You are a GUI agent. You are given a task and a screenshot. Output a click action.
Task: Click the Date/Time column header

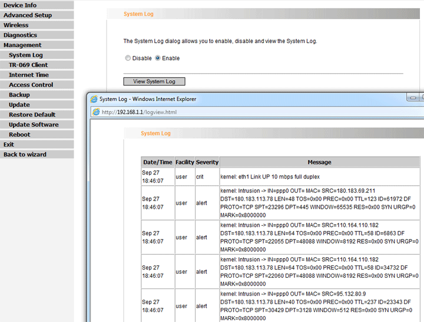pyautogui.click(x=158, y=162)
